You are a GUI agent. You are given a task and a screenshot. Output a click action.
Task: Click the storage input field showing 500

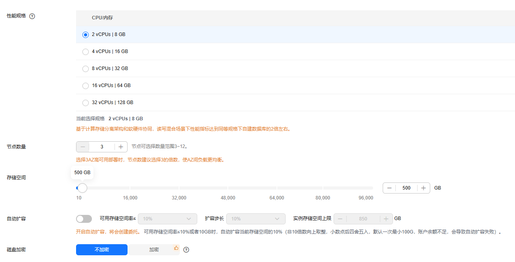pyautogui.click(x=406, y=188)
